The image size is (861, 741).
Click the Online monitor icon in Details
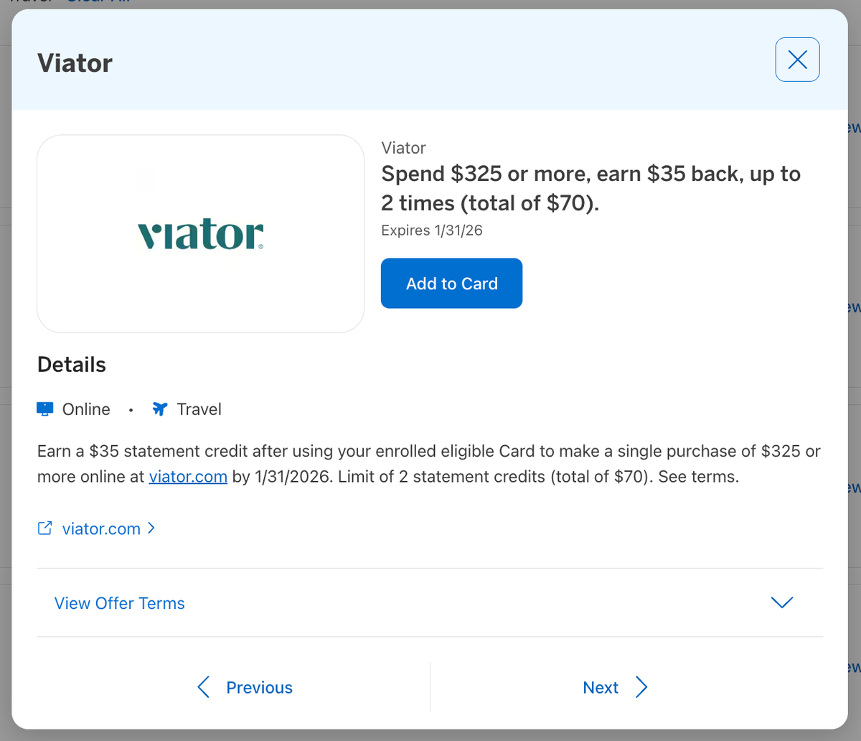(44, 409)
